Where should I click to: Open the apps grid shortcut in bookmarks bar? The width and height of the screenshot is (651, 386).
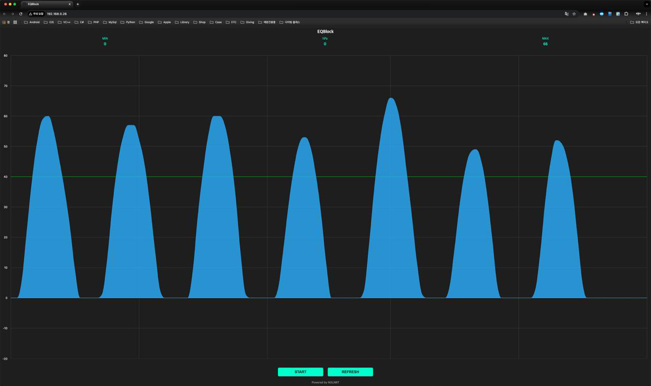(x=15, y=22)
